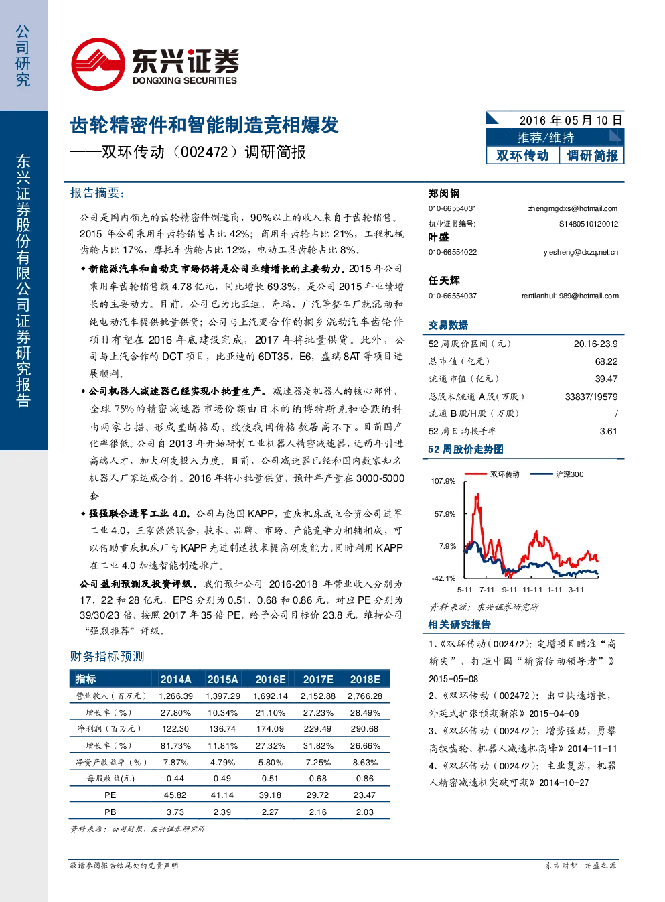Click the 调研简报 label box
This screenshot has height=902, width=665.
click(593, 155)
